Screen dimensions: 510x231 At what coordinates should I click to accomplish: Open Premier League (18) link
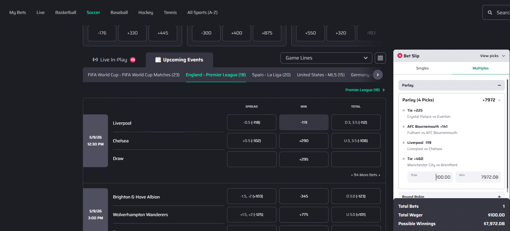click(x=365, y=90)
